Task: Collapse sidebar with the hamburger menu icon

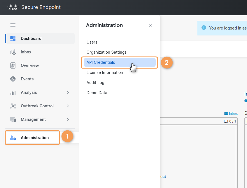Action: [13, 25]
